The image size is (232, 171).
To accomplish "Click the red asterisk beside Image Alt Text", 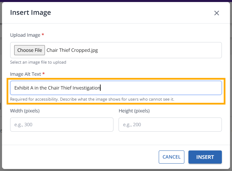I will 44,74.
